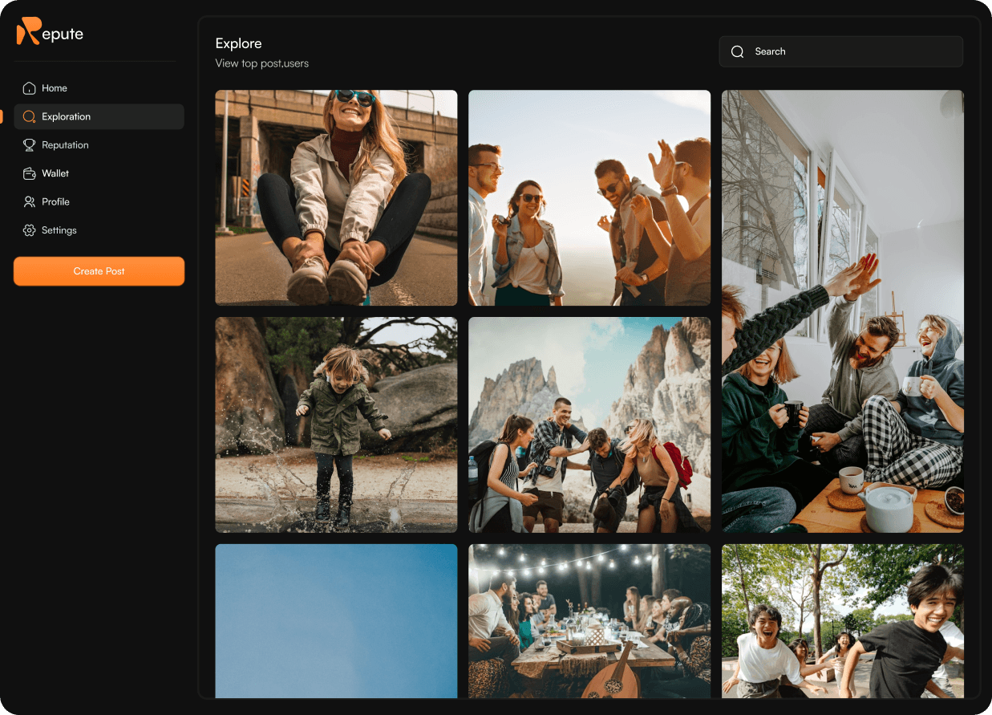Click the View top post,users link
The height and width of the screenshot is (715, 992).
coord(261,63)
